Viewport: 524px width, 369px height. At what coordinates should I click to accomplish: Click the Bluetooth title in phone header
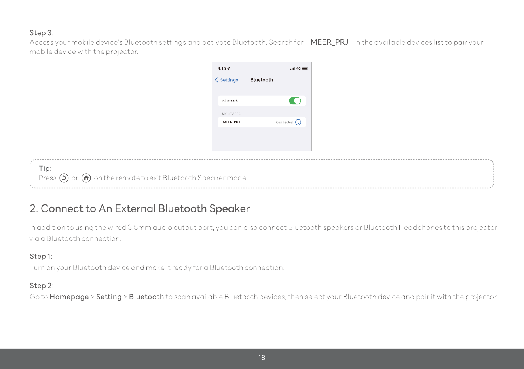[262, 80]
